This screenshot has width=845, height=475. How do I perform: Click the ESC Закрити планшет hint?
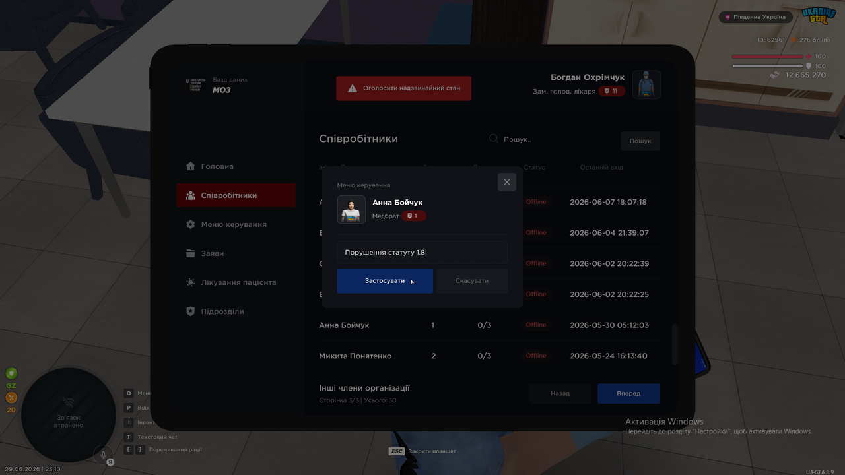(x=422, y=451)
